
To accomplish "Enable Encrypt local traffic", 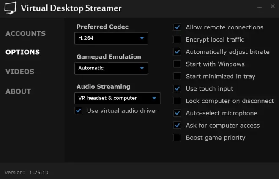I will coord(177,40).
